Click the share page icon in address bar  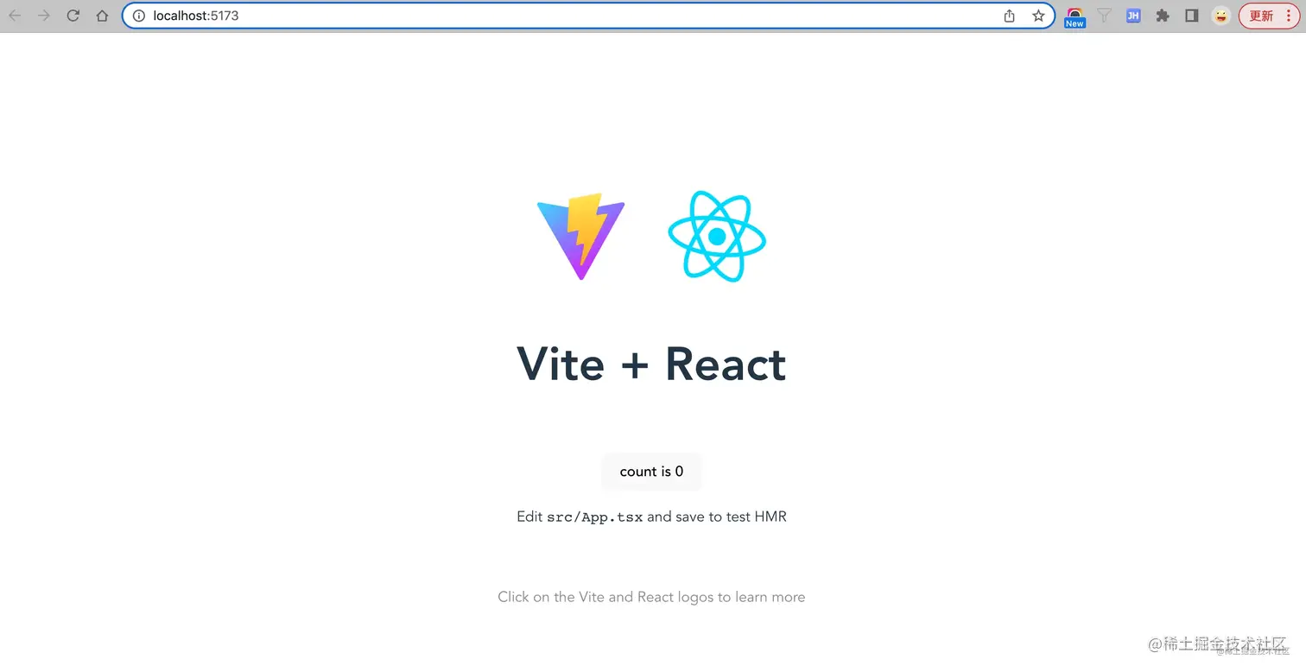point(1009,16)
